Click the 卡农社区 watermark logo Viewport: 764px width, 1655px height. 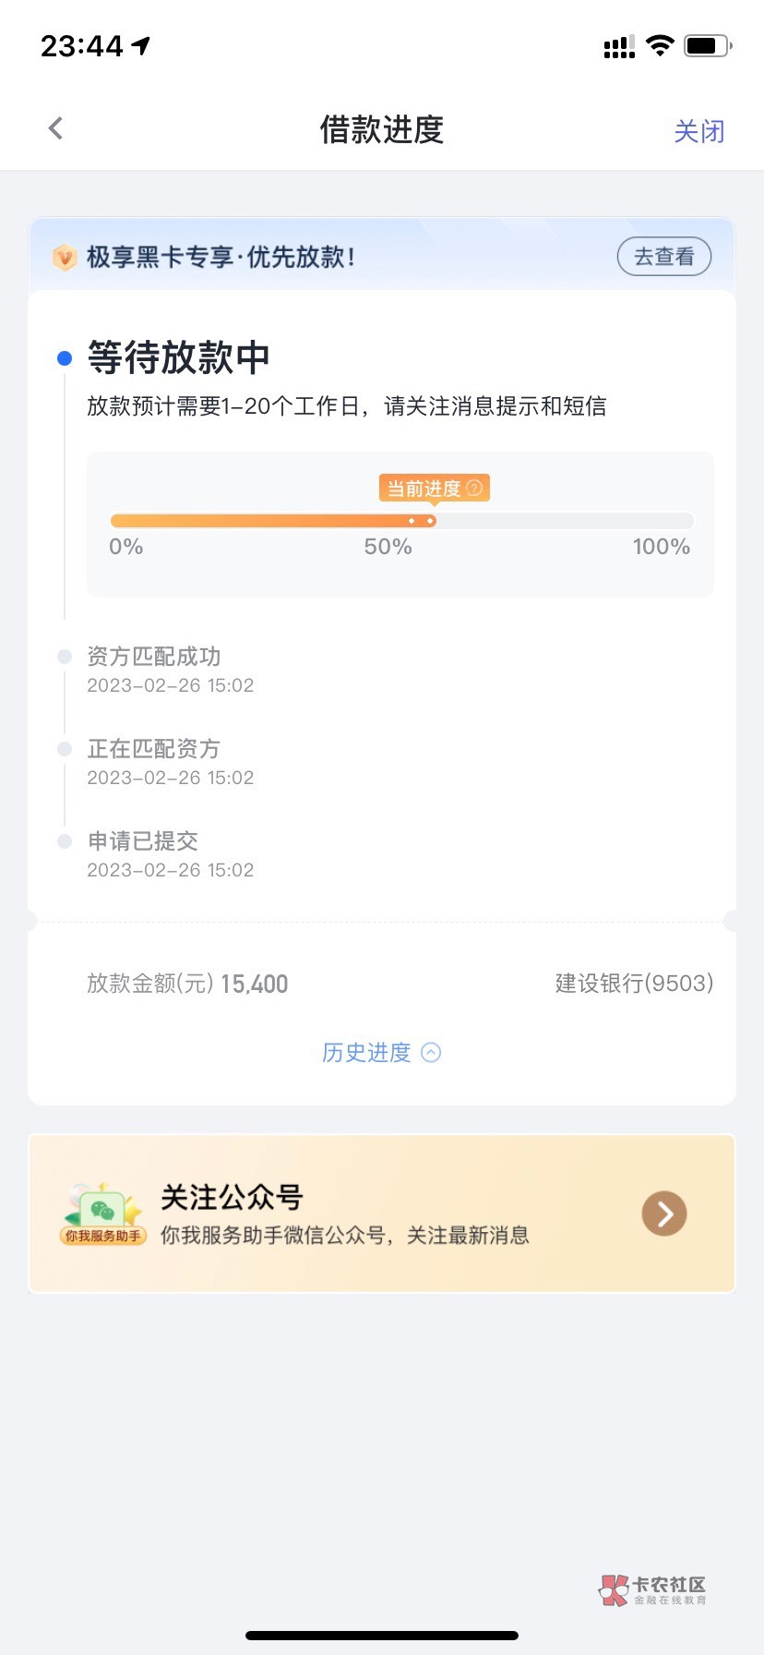[x=653, y=1589]
